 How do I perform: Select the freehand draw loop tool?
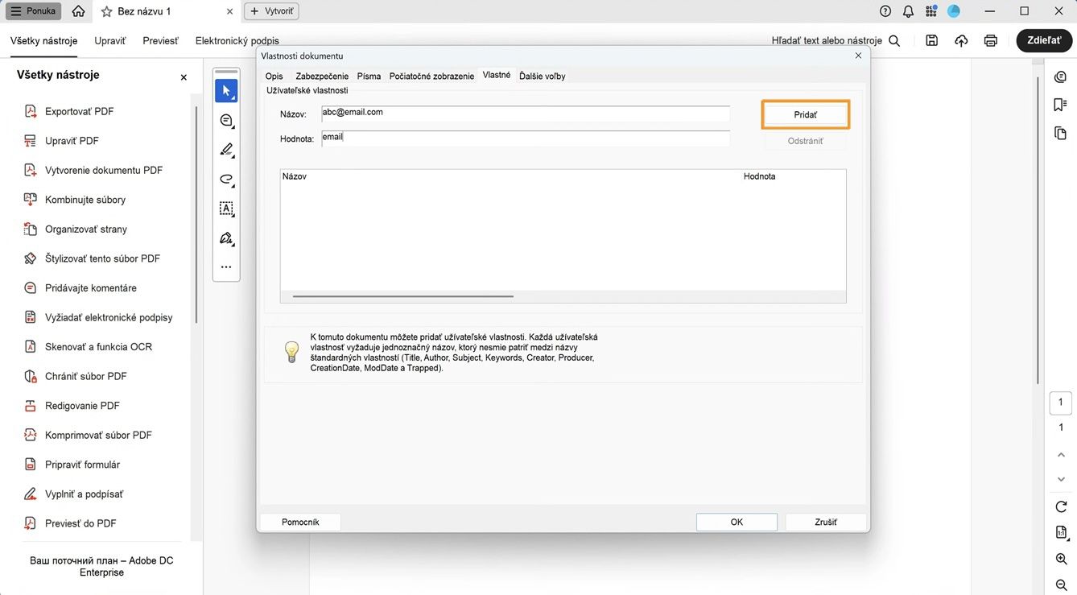point(226,180)
